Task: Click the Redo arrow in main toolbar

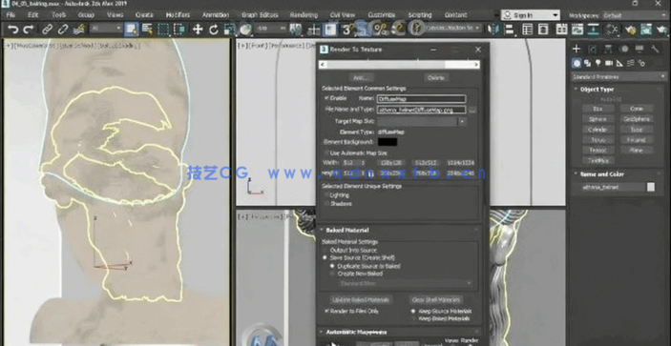Action: click(x=29, y=30)
